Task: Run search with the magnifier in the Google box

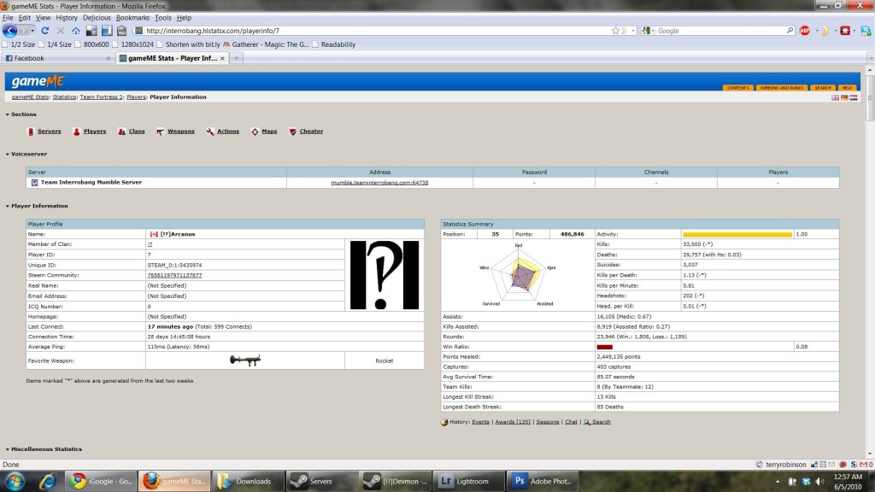Action: tap(790, 31)
